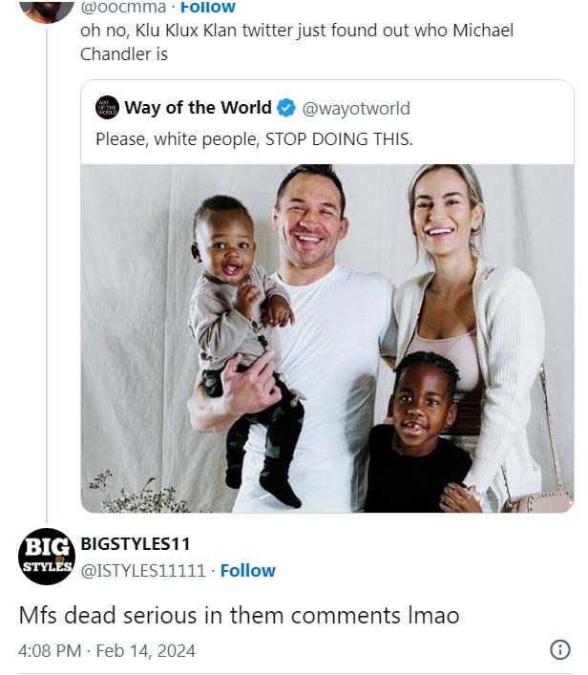Open the Way of the World display name

point(198,108)
